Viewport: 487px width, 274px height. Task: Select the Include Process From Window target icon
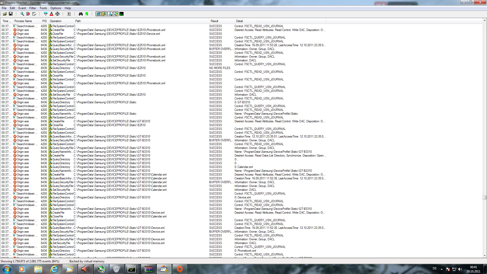pos(58,14)
